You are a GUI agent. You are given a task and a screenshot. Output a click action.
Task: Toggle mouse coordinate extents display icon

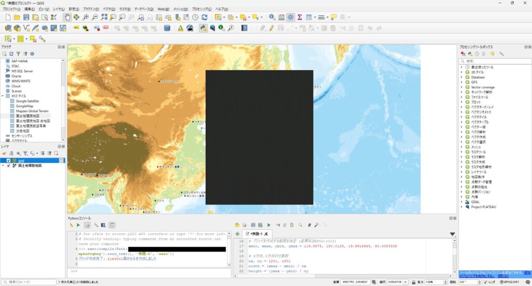374,282
